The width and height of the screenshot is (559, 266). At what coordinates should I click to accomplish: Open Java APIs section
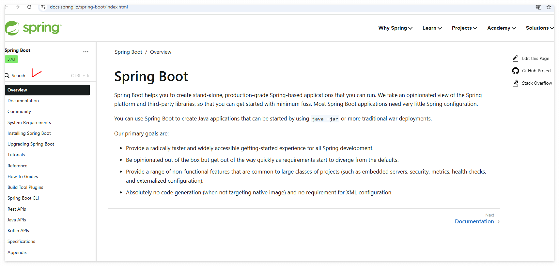tap(17, 220)
